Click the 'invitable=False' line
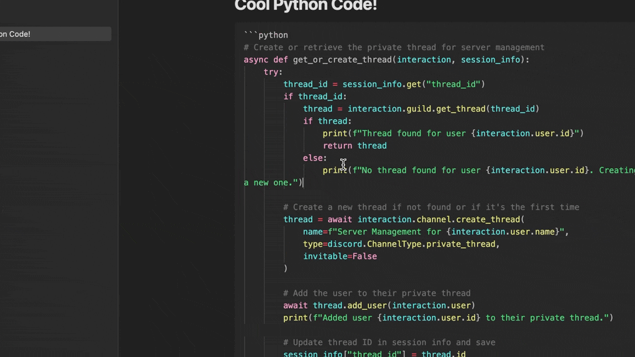Viewport: 635px width, 357px height. (x=340, y=257)
